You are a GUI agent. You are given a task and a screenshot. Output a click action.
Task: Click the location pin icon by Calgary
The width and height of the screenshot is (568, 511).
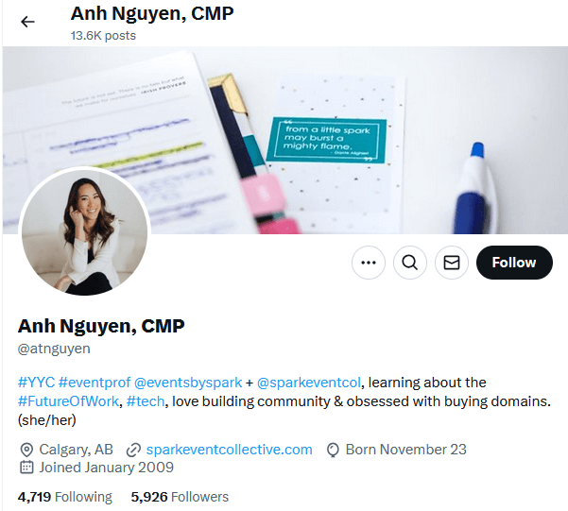tap(26, 451)
